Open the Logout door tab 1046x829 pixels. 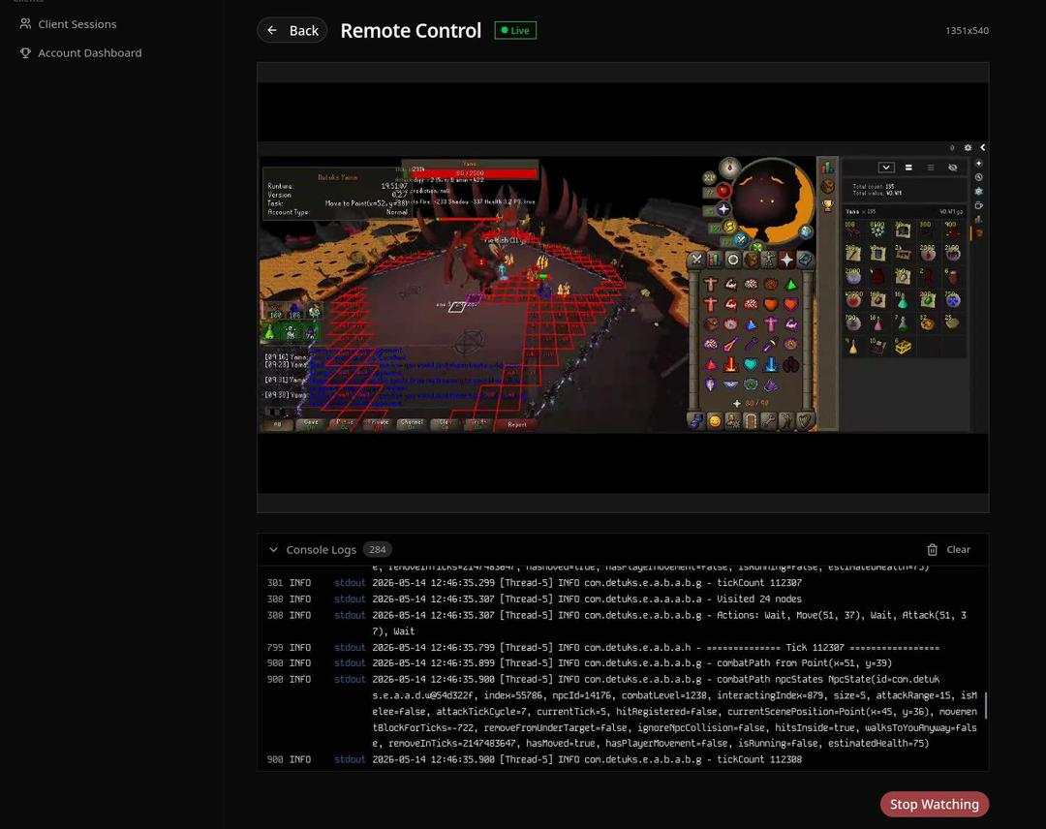click(x=751, y=421)
